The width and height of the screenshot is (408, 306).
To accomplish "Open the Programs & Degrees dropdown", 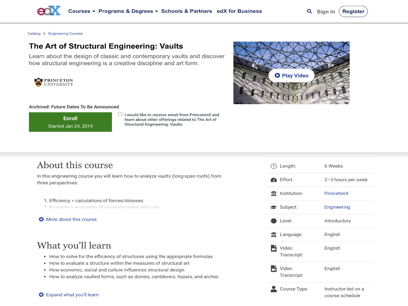I will pos(128,11).
